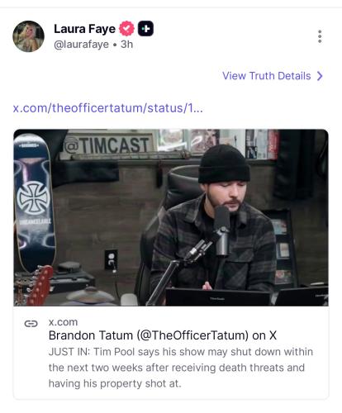Open the Tim Pool video preview image

tap(171, 217)
